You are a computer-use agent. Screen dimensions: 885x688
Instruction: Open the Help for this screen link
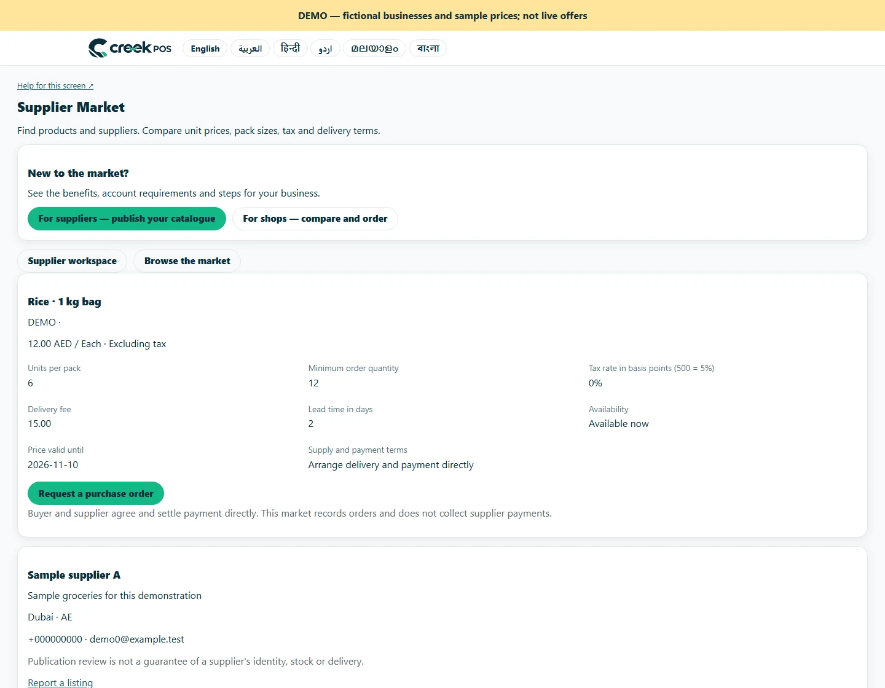click(x=55, y=86)
